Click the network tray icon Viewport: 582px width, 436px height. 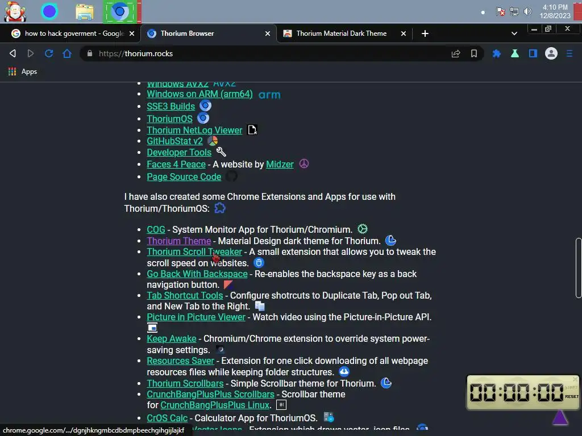pyautogui.click(x=514, y=11)
